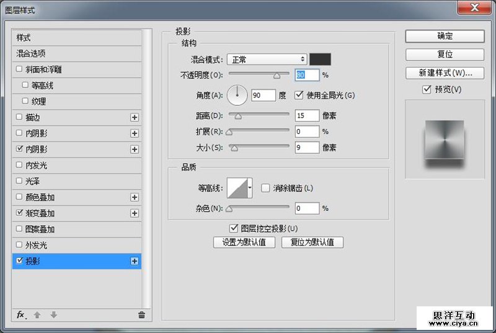
Task: Click the 不透明度 slider handle
Action: click(277, 76)
